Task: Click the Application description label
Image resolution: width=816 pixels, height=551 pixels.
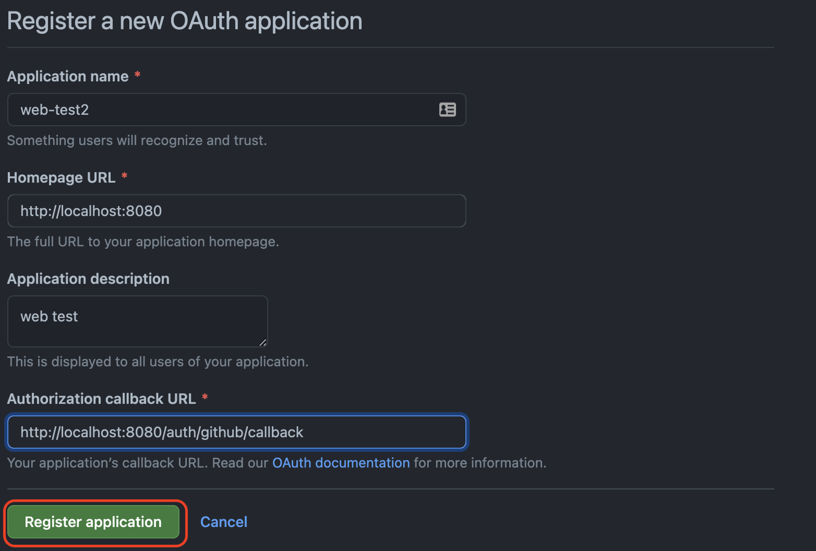Action: pos(88,279)
